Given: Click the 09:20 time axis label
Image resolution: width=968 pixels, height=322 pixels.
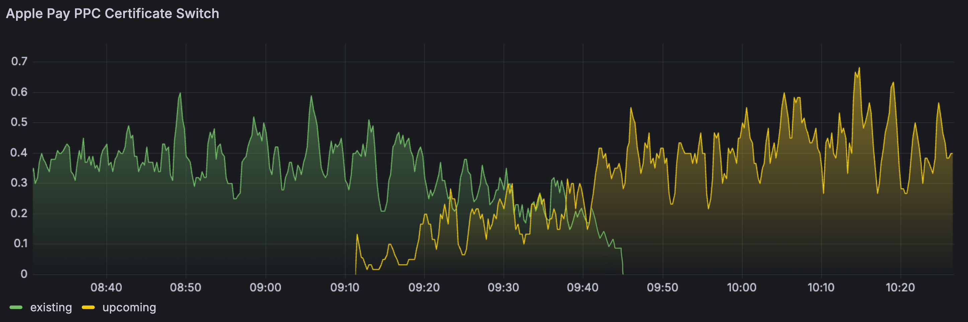Looking at the screenshot, I should click(x=424, y=288).
